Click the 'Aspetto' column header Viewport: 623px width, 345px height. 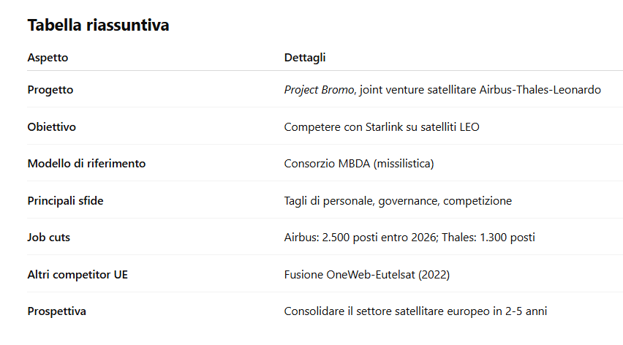click(x=48, y=58)
